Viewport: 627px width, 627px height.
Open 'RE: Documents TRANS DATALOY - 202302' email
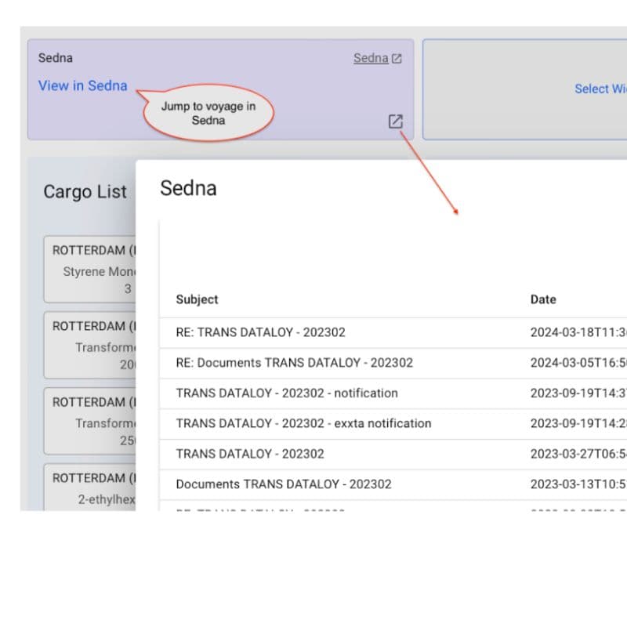393,363
